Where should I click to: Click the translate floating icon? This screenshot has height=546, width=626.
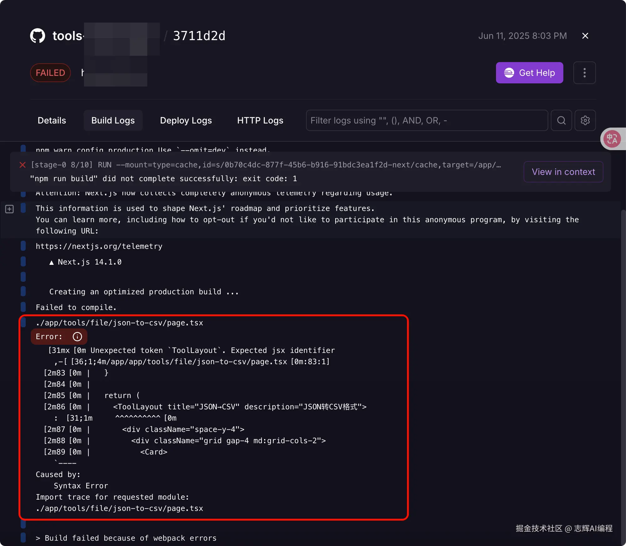tap(612, 139)
